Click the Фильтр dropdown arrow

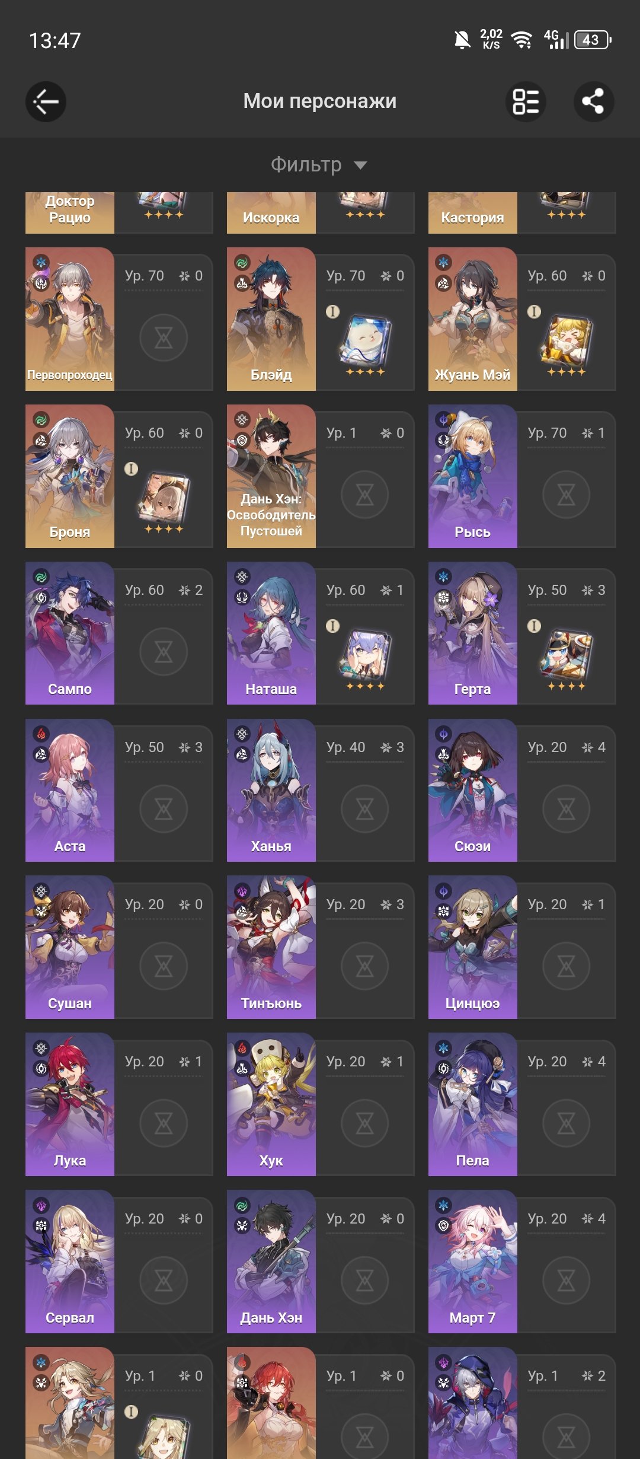(360, 165)
